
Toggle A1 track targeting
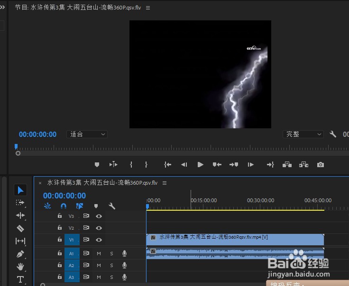[72, 253]
